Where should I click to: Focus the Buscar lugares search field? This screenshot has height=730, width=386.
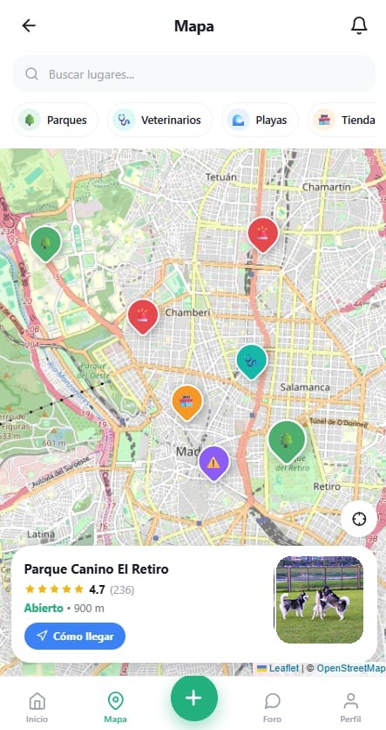tap(193, 74)
